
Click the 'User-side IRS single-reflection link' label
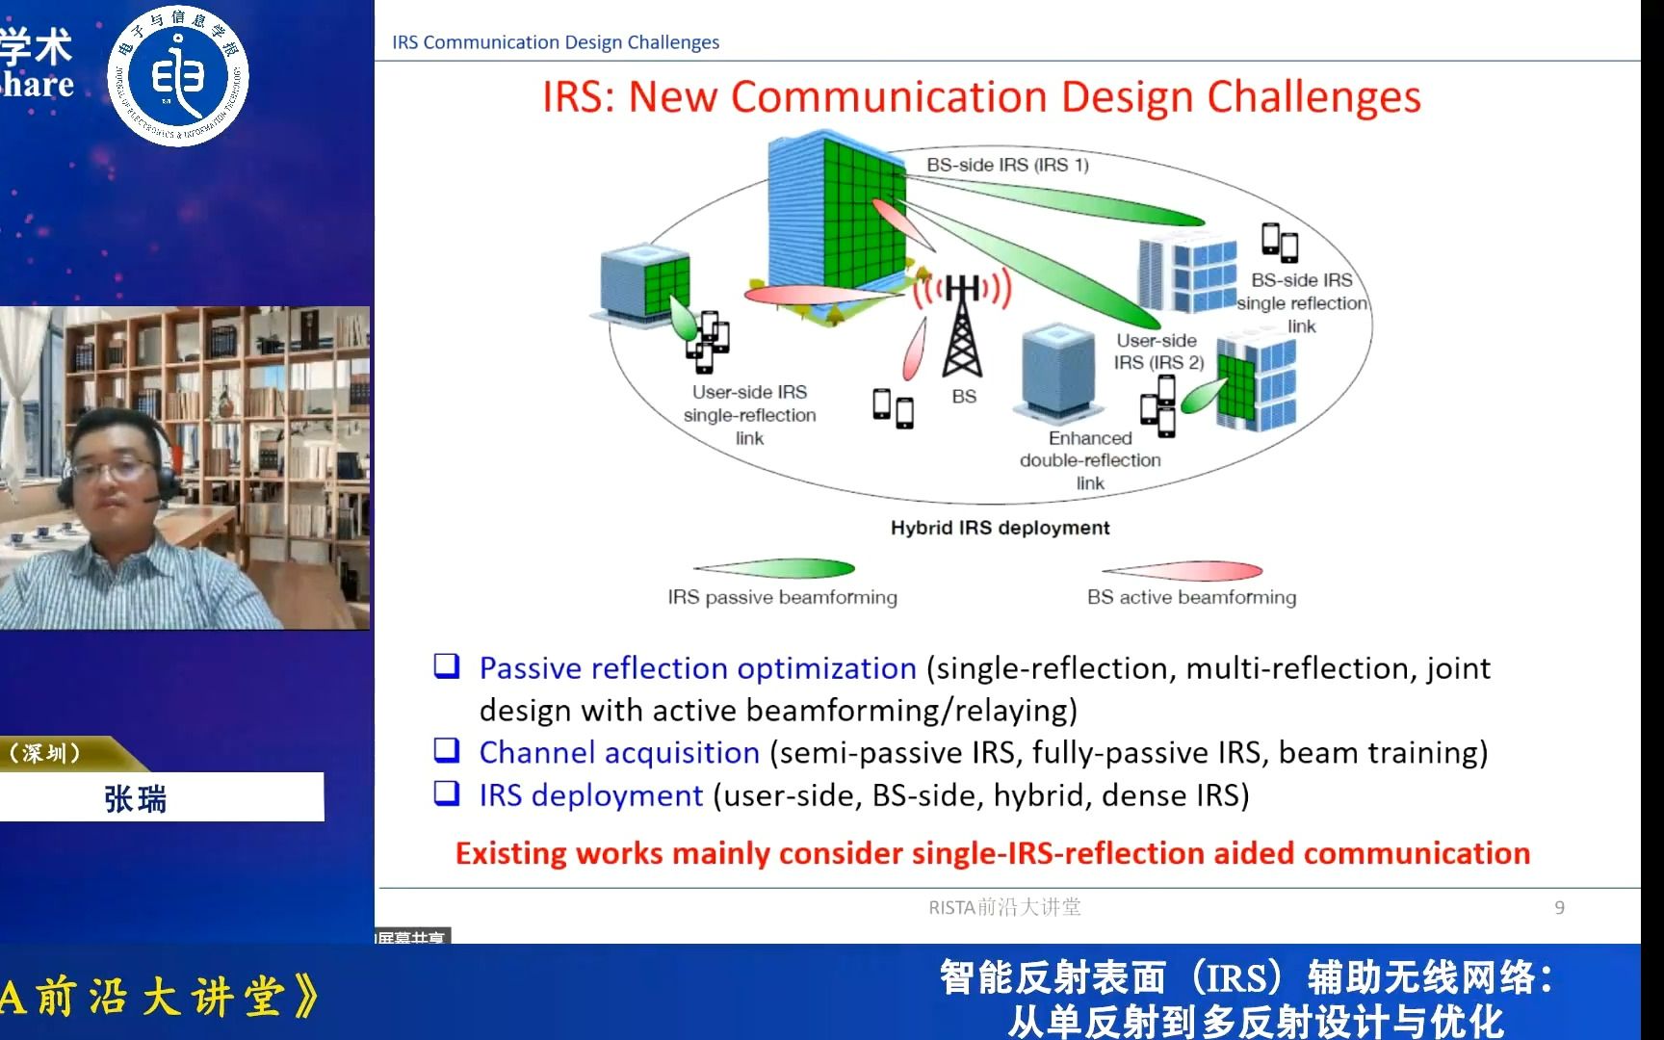(x=749, y=415)
